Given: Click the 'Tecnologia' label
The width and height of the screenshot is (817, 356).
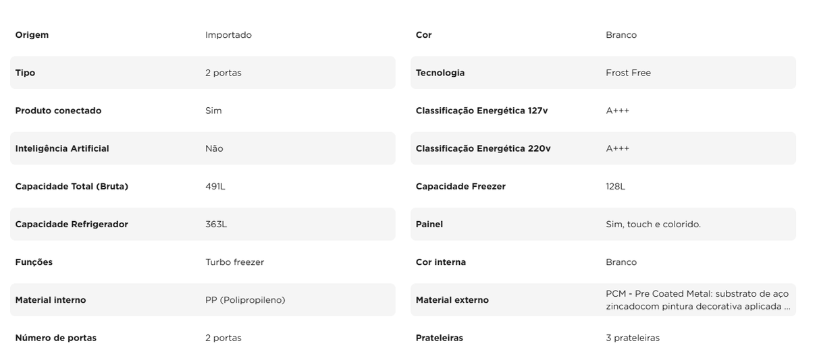Looking at the screenshot, I should pyautogui.click(x=440, y=73).
